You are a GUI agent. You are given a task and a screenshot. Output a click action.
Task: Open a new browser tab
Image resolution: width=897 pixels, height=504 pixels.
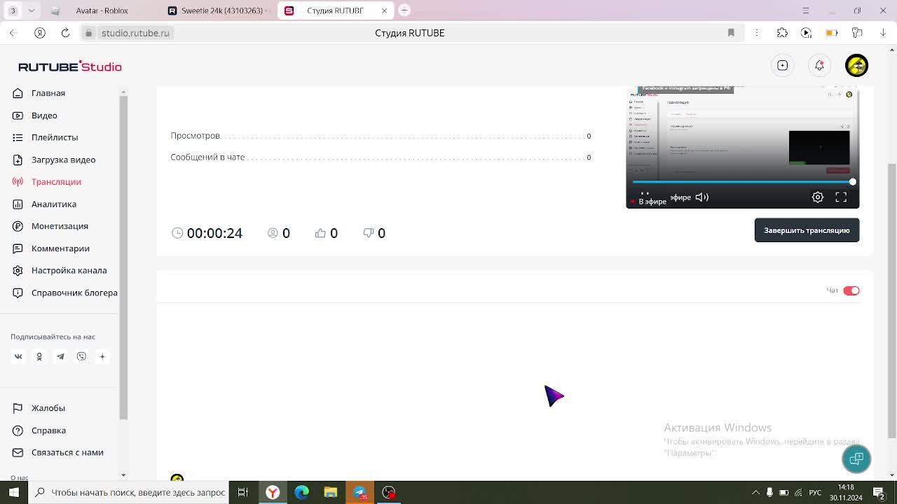point(404,10)
